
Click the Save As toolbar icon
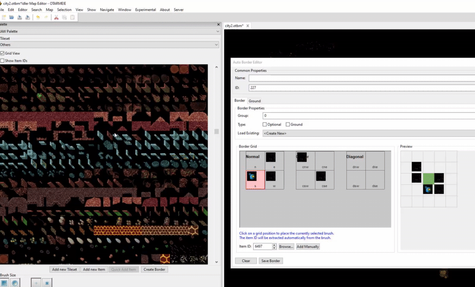point(27,17)
